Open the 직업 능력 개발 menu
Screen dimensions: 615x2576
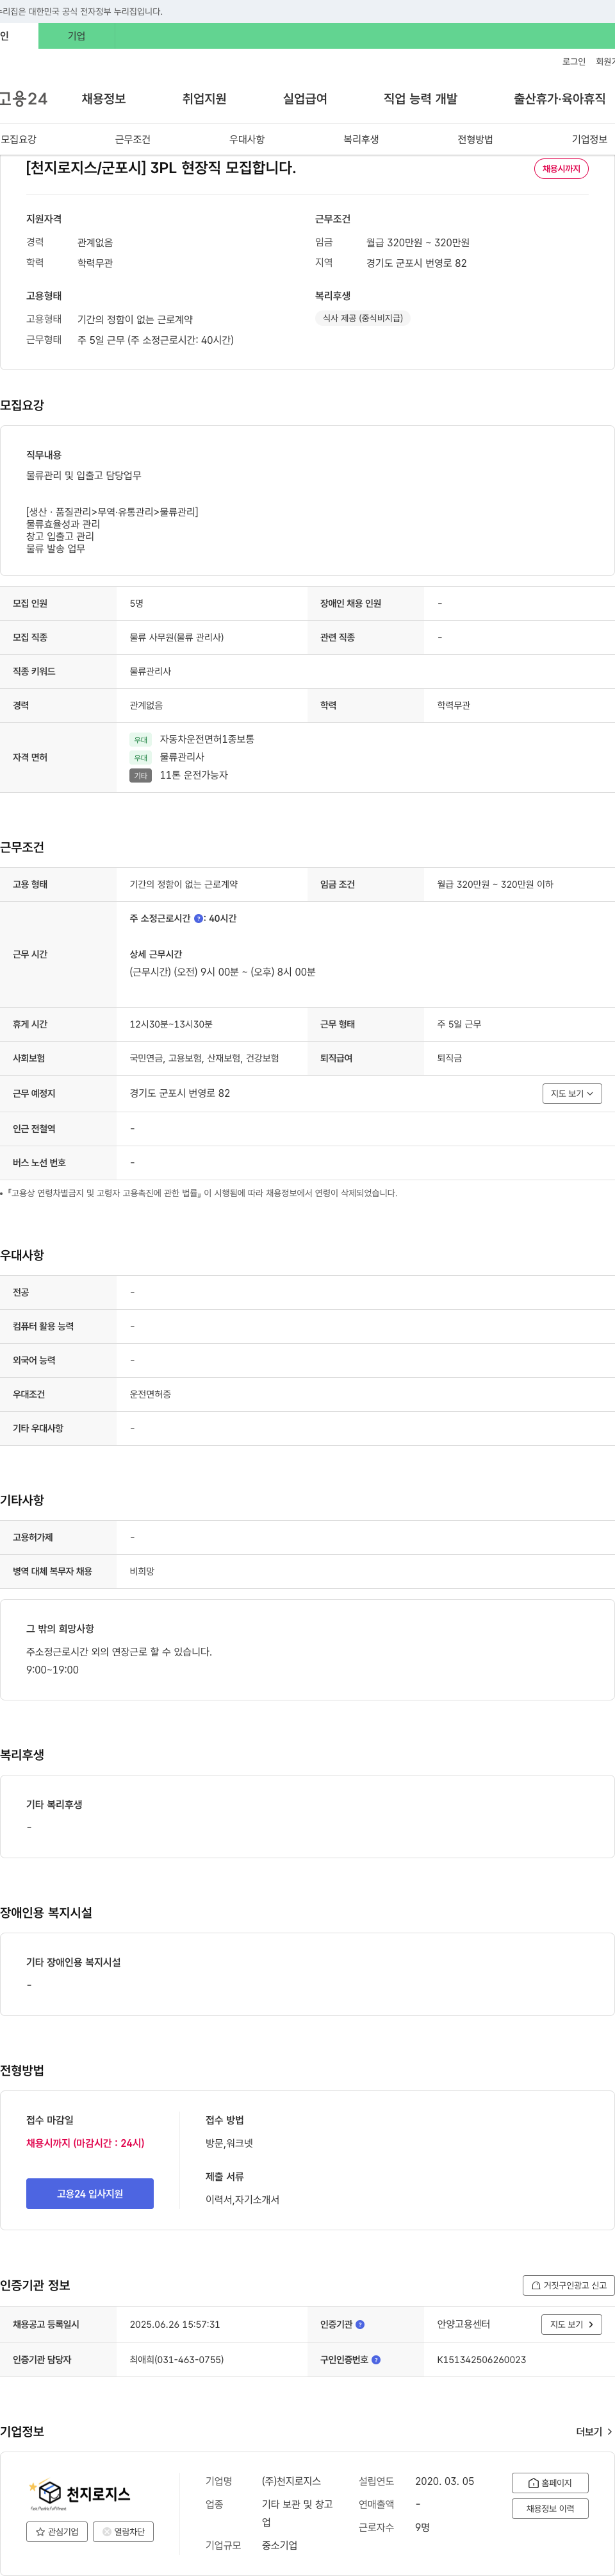[420, 99]
